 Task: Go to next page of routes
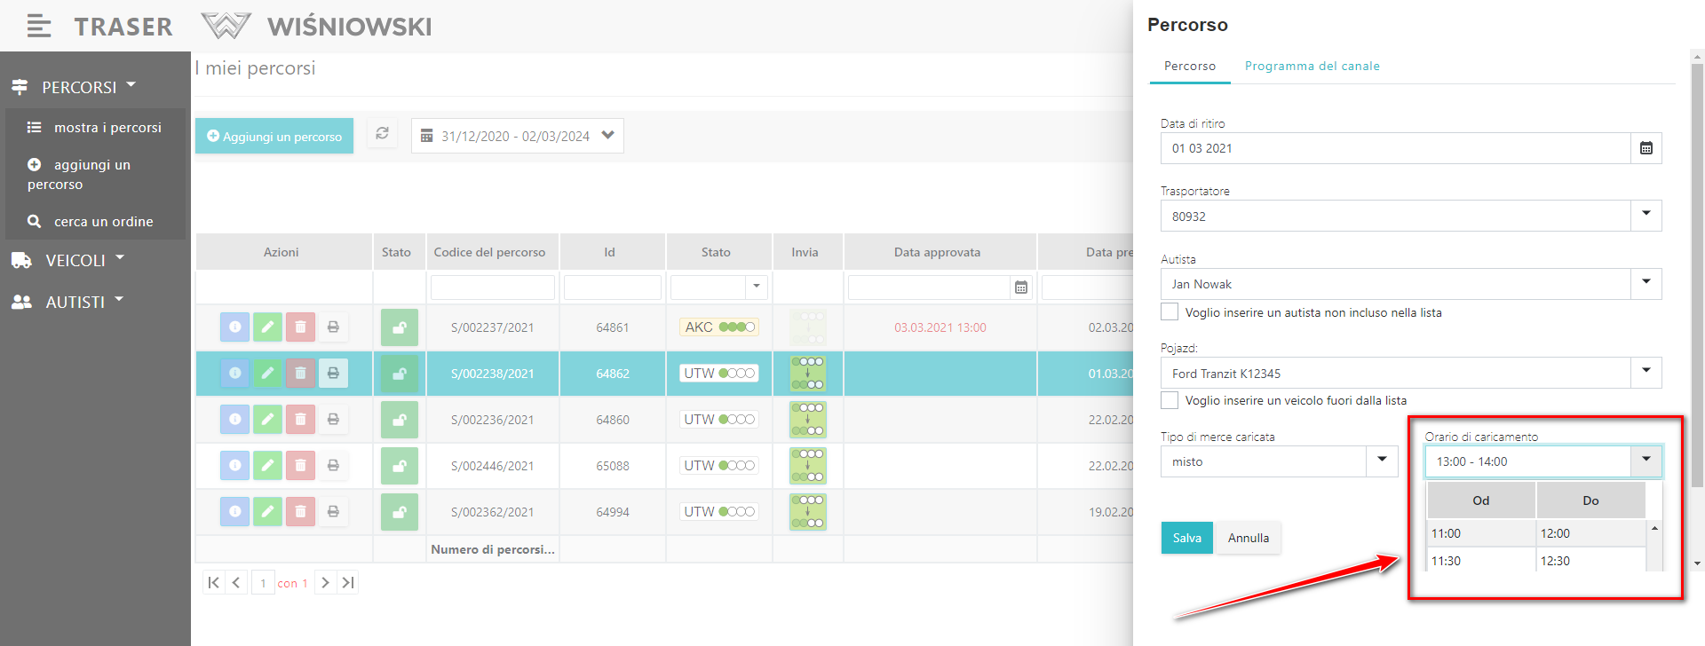(325, 583)
